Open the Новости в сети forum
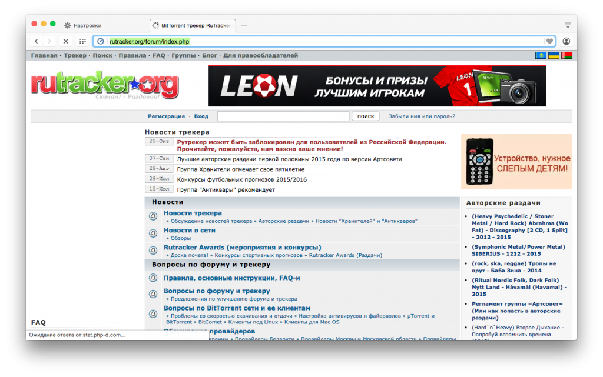 (x=190, y=231)
